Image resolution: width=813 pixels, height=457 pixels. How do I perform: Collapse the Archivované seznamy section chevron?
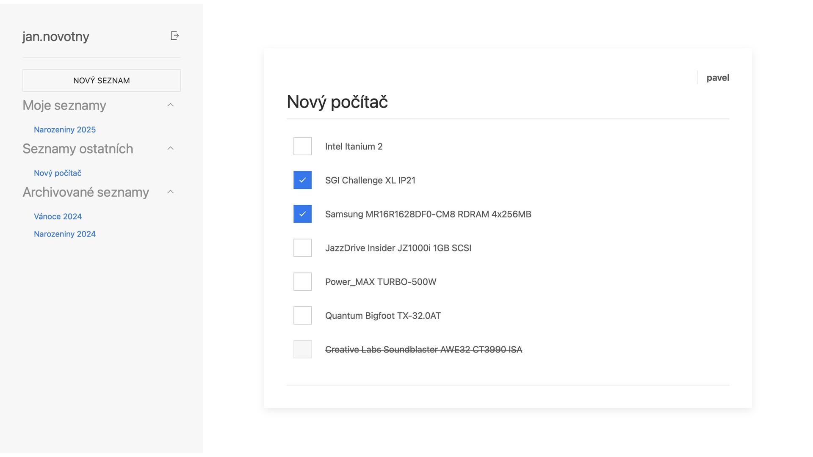point(171,192)
